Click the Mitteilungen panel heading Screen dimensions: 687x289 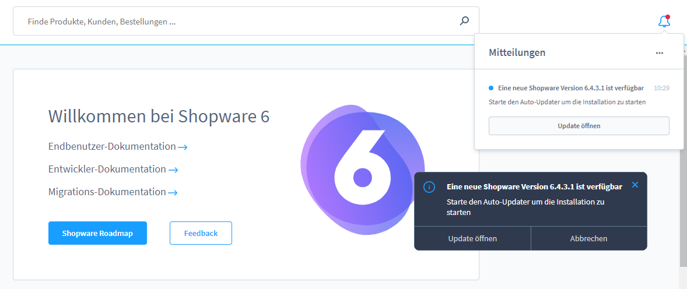[517, 52]
